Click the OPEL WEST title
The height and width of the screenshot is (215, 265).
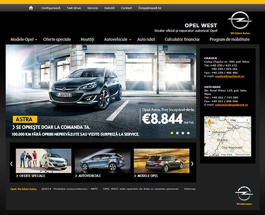(x=201, y=26)
